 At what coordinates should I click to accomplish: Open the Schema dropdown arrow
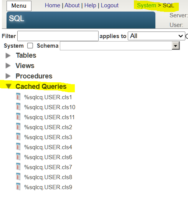176,46
